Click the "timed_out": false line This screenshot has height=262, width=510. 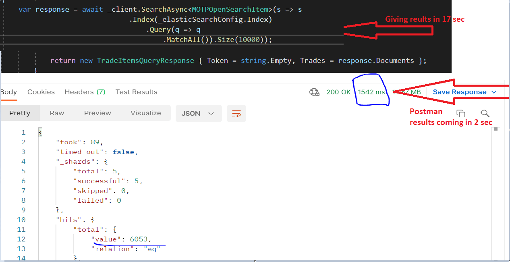point(97,152)
